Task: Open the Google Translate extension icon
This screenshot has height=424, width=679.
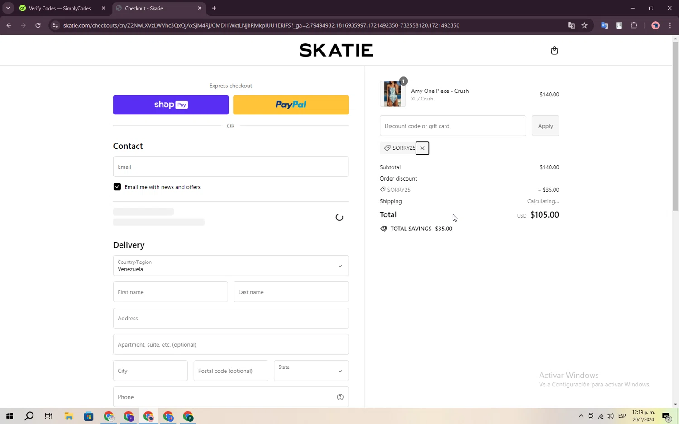Action: pos(604,25)
